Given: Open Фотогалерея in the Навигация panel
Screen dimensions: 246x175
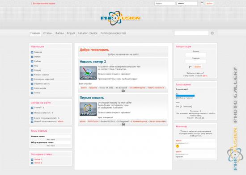Looking at the screenshot, I should tap(40, 88).
